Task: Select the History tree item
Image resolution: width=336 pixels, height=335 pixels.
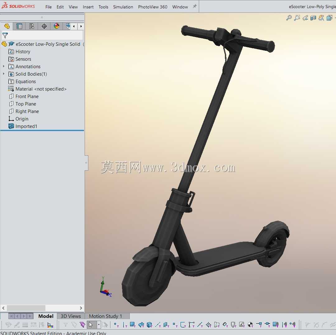Action: (x=19, y=51)
